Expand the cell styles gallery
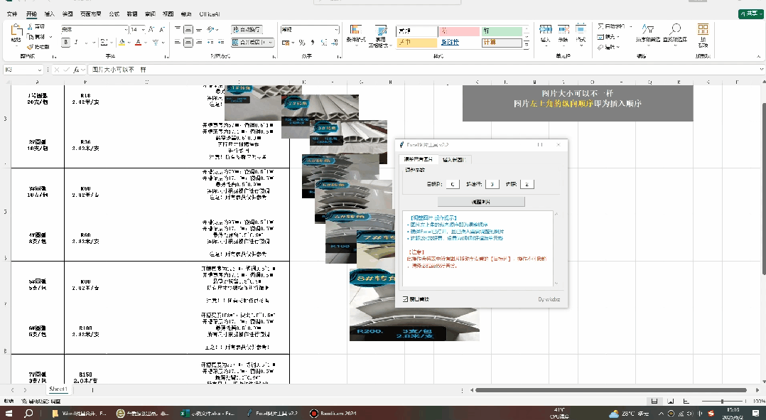This screenshot has width=766, height=420. [526, 45]
